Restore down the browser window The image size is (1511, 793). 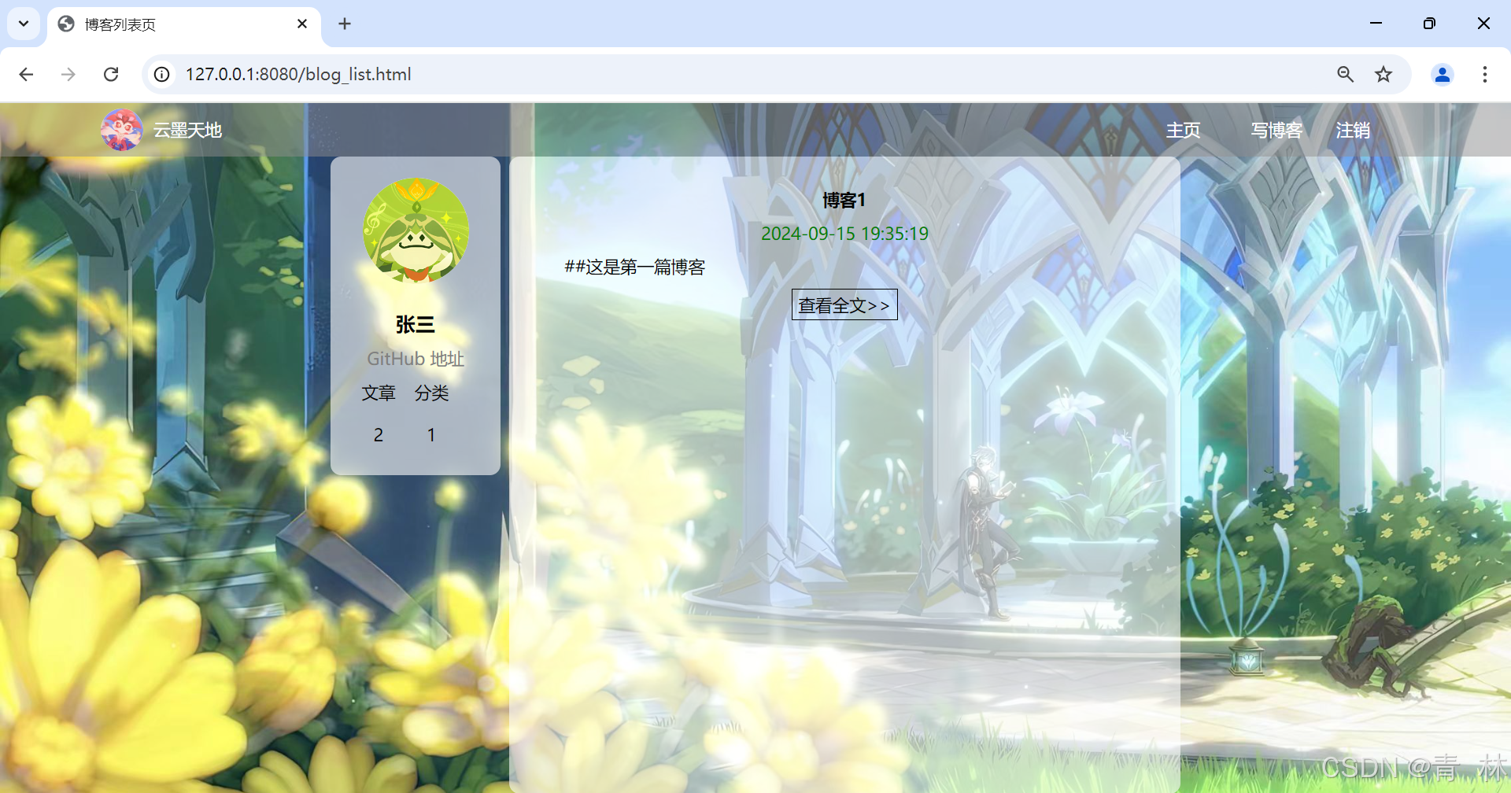[1429, 24]
